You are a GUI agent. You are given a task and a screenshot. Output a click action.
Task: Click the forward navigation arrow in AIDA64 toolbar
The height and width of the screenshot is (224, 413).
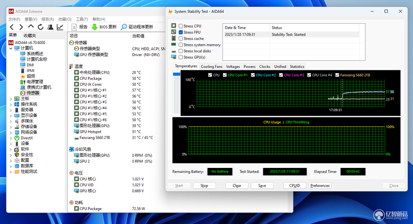point(21,27)
